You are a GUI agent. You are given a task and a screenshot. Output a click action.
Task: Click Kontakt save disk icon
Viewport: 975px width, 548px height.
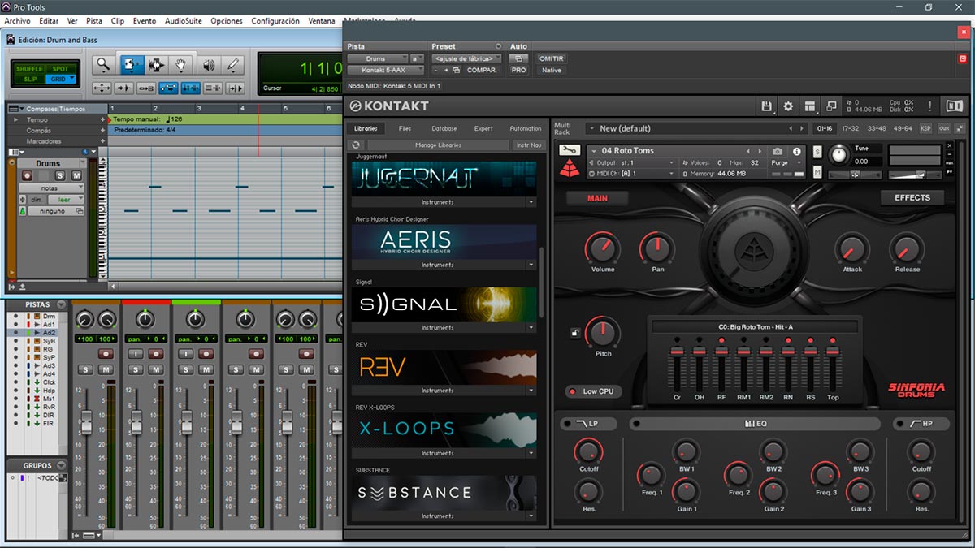(766, 106)
